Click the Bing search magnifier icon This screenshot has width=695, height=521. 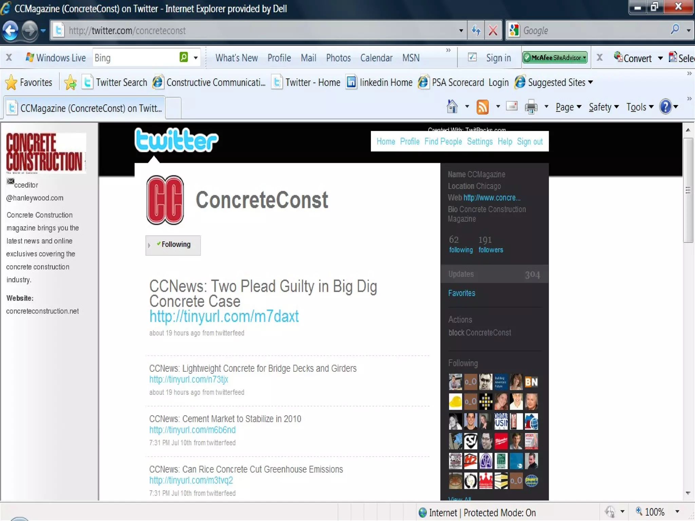pyautogui.click(x=184, y=58)
